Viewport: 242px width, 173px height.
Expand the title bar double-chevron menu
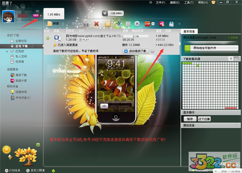(x=151, y=2)
